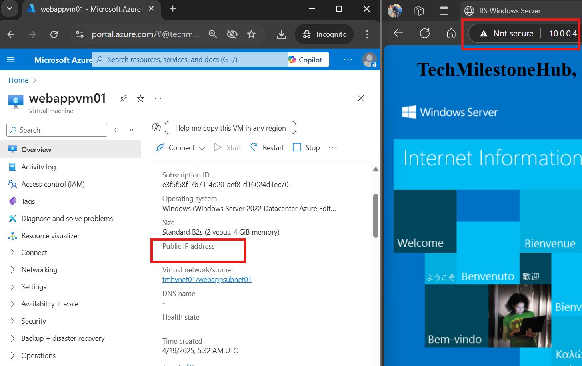Open the Connect dropdown arrow
Viewport: 582px width, 366px height.
click(x=202, y=148)
